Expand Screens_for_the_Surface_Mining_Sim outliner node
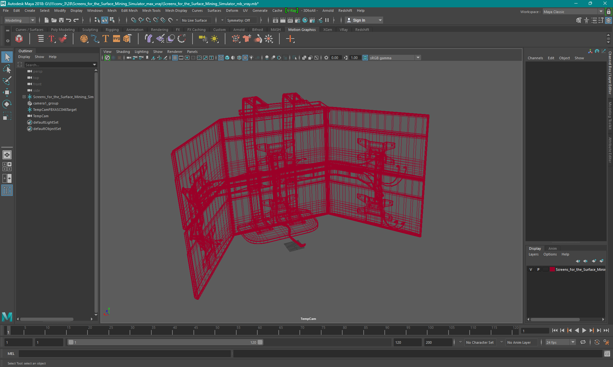 click(x=24, y=97)
